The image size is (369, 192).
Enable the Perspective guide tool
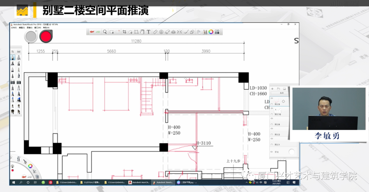174,32
